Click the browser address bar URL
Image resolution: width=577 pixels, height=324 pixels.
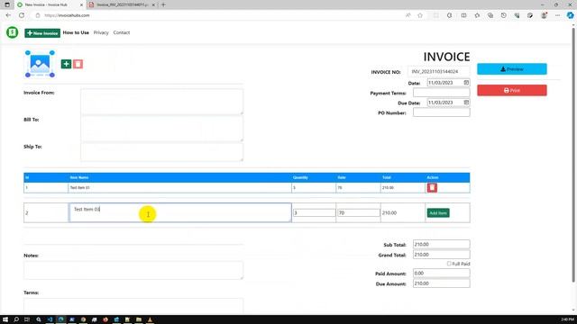click(67, 15)
